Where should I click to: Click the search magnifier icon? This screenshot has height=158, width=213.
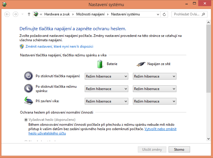(203, 14)
